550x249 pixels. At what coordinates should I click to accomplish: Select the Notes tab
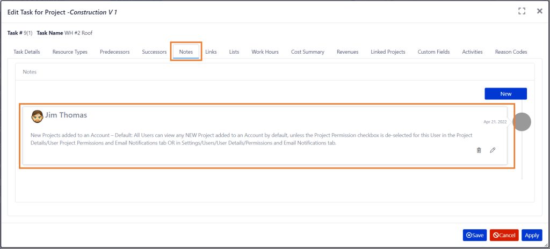186,52
